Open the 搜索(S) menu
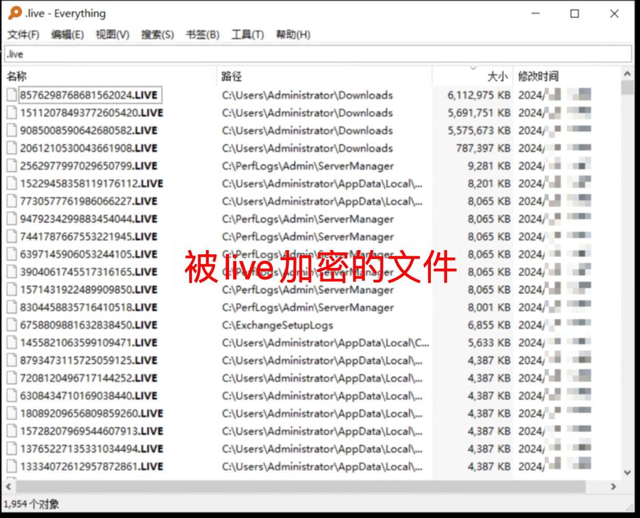 [x=157, y=35]
